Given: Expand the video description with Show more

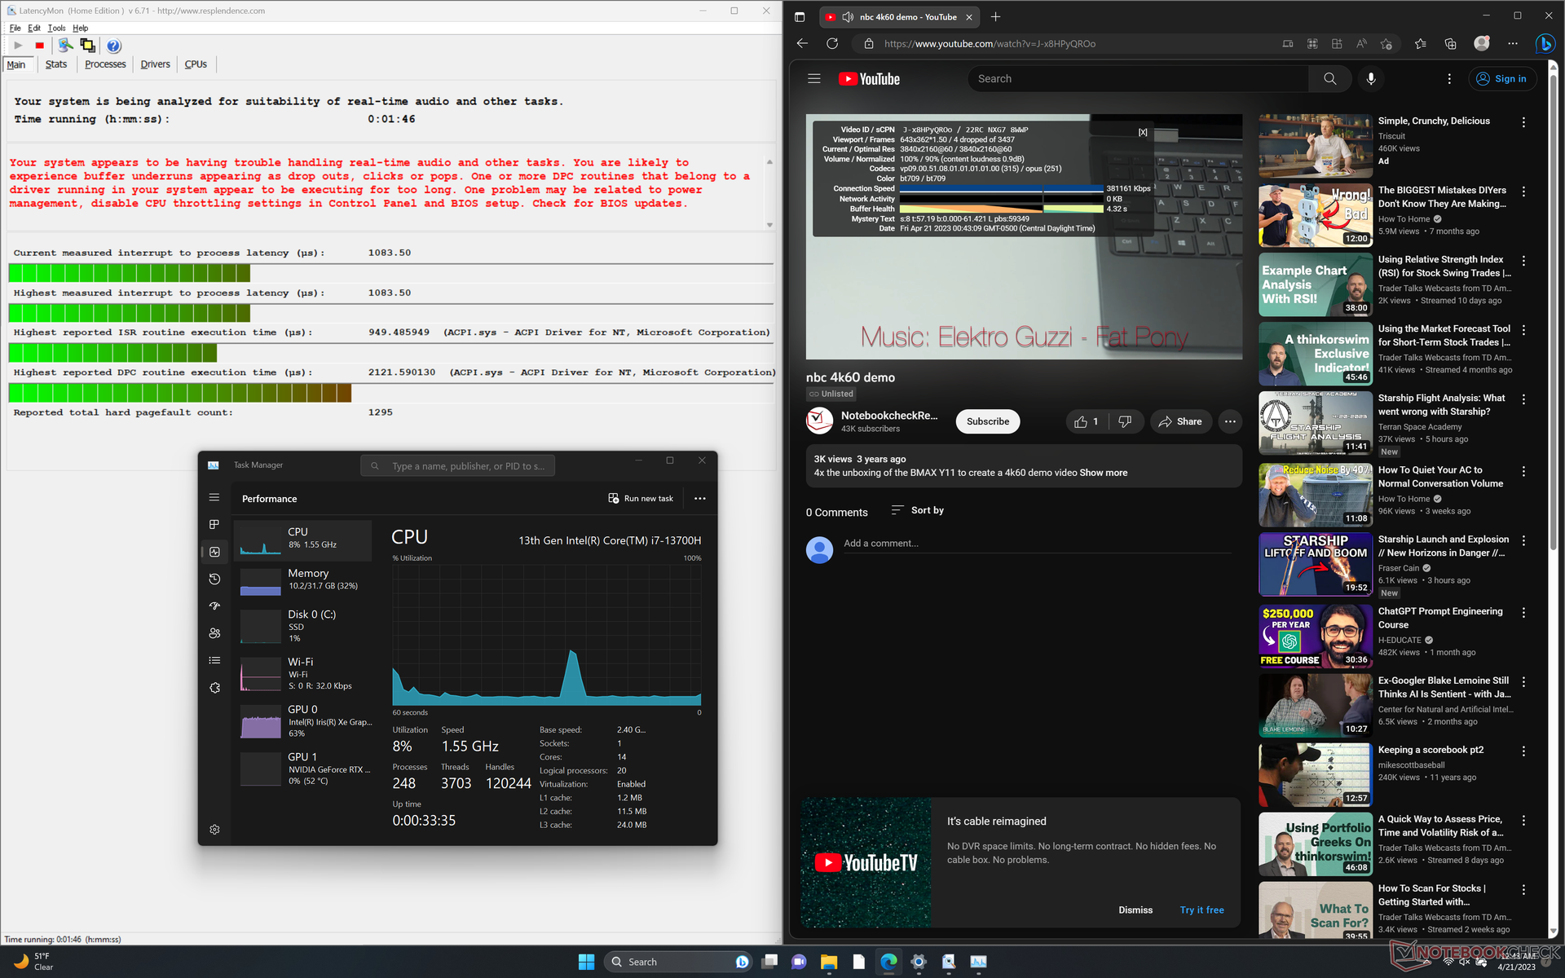Looking at the screenshot, I should [1103, 473].
